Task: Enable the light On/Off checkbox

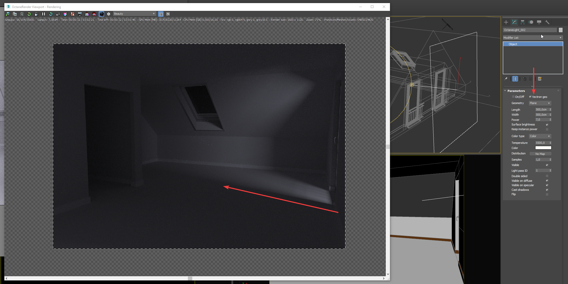Action: [x=513, y=97]
